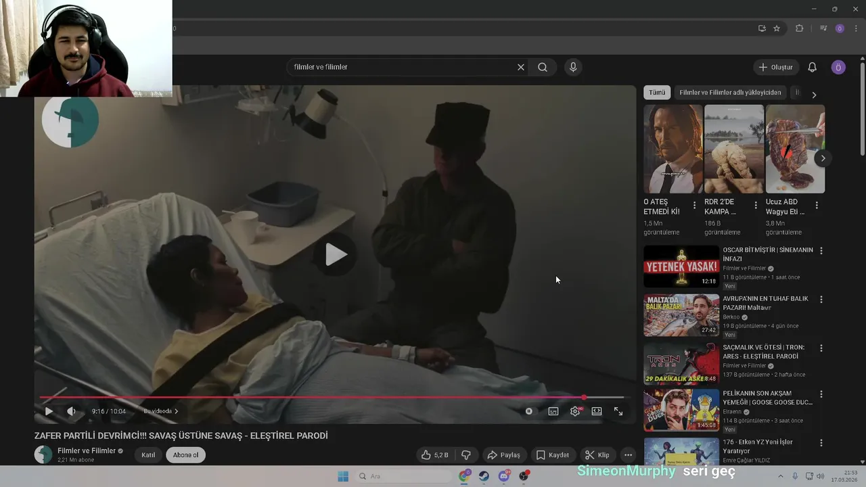866x487 pixels.
Task: Mute the video volume speaker icon
Action: (x=72, y=411)
